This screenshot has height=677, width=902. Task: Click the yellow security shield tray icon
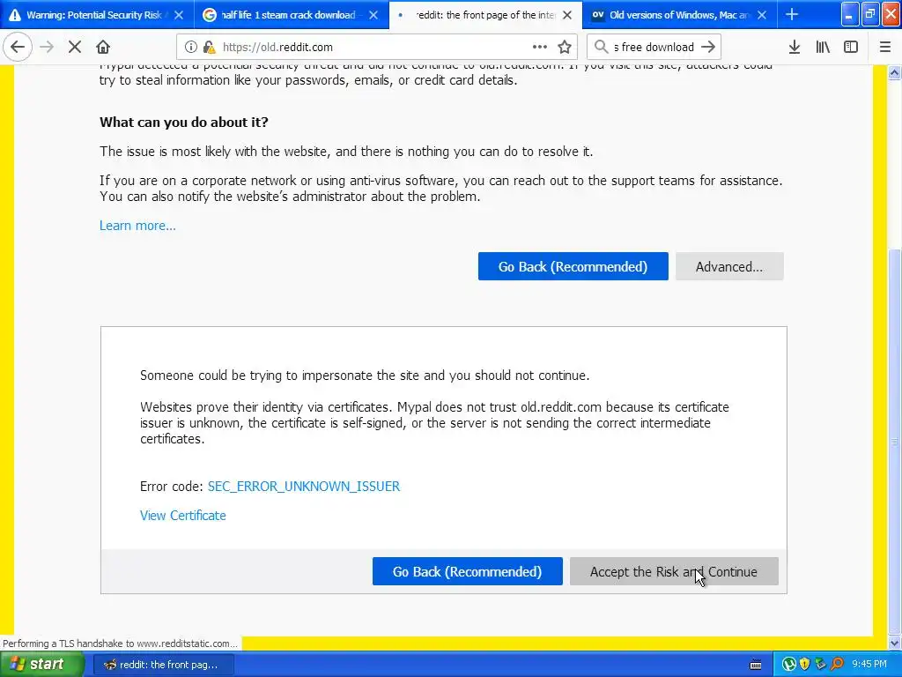tap(805, 665)
